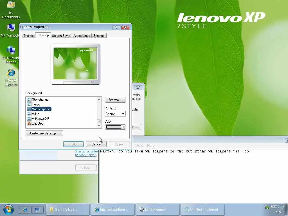Click the background list scroll down arrow
The width and height of the screenshot is (288, 216).
(x=99, y=126)
